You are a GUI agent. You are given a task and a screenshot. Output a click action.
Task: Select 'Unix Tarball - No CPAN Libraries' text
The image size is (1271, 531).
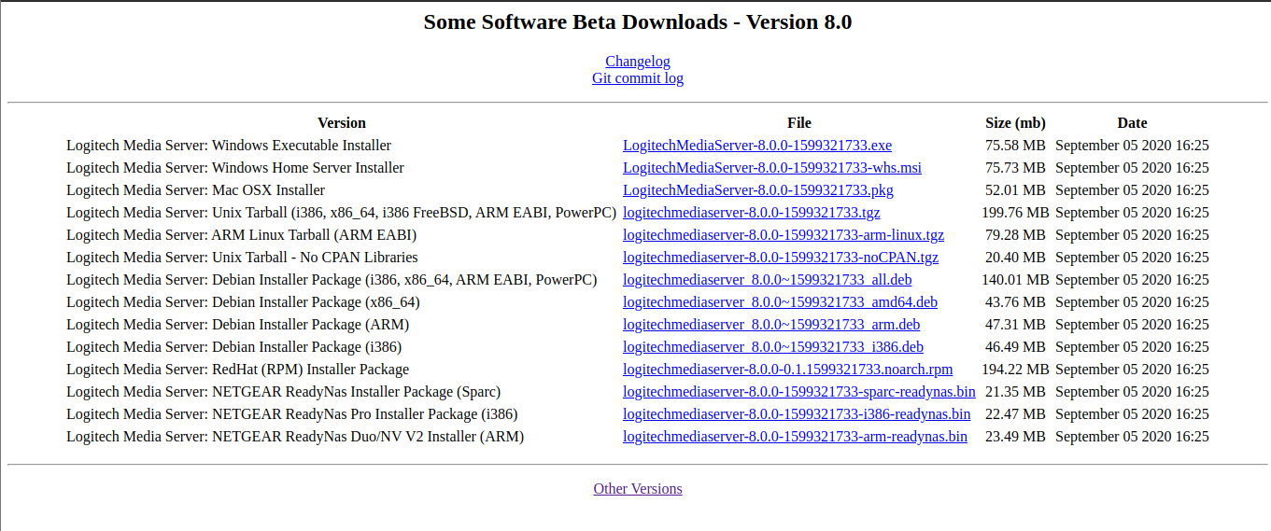(315, 258)
